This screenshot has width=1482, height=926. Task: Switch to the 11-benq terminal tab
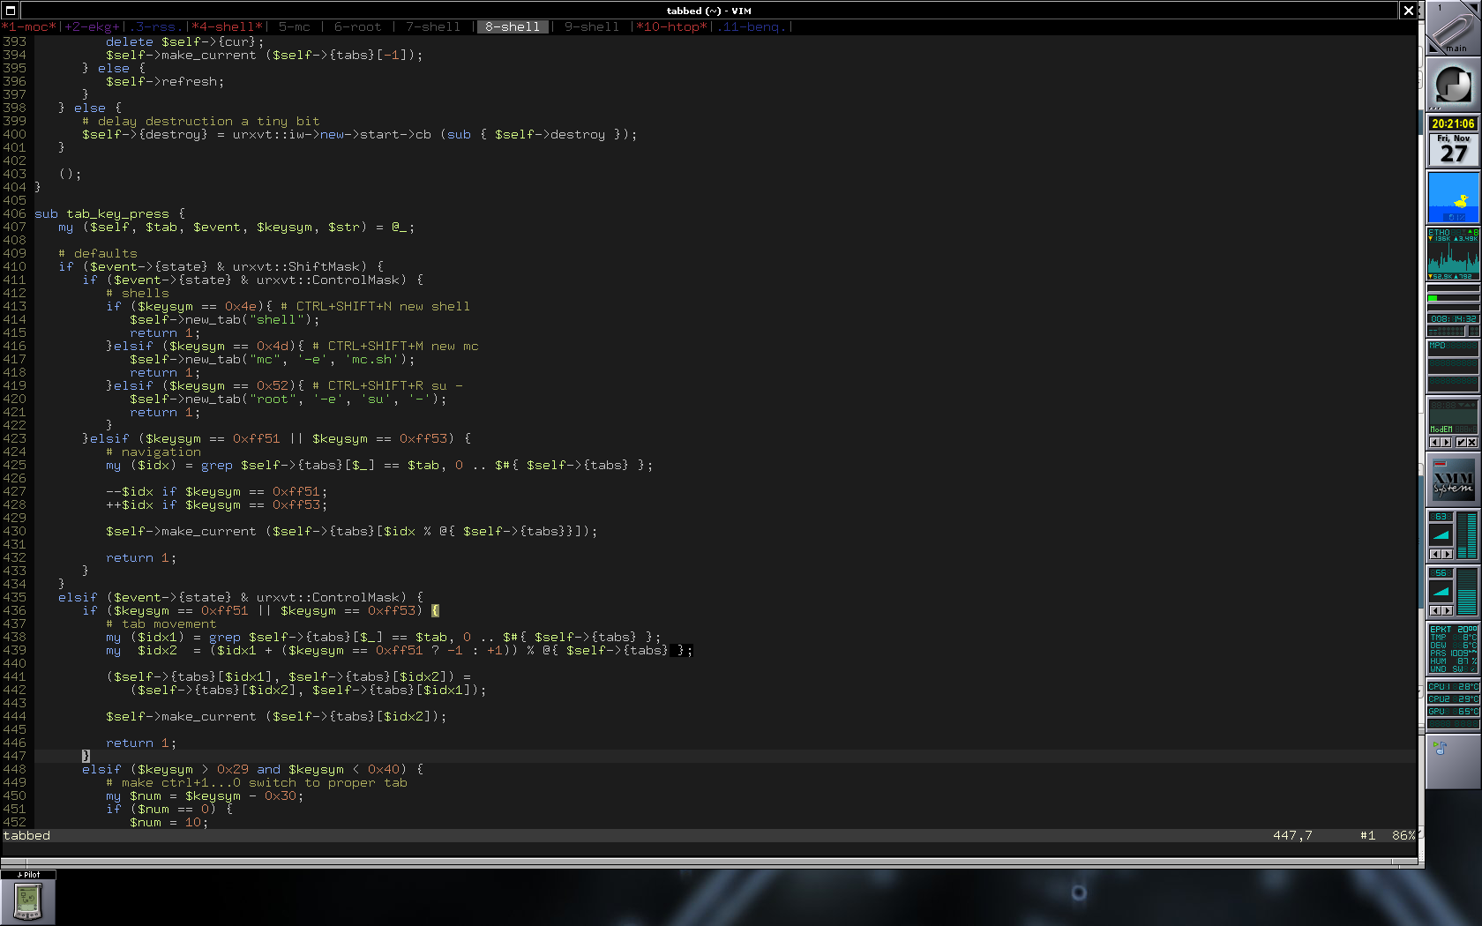(751, 27)
